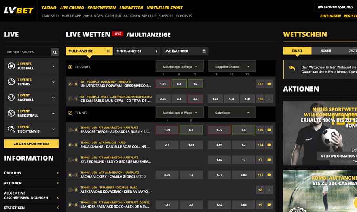Open the Sachia Vickery - Camila Giorgi match
The height and width of the screenshot is (212, 357).
click(113, 176)
